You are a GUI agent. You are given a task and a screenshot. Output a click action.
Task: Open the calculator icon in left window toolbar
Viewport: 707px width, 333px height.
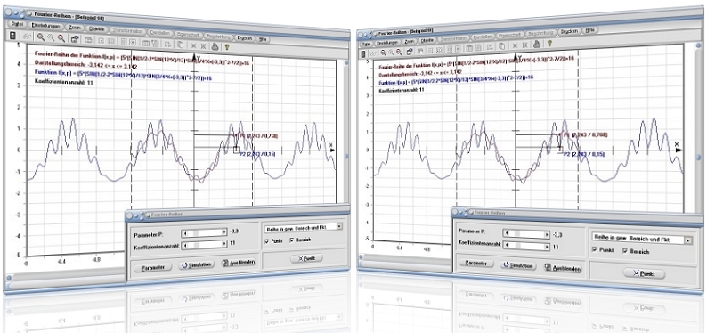pyautogui.click(x=12, y=36)
